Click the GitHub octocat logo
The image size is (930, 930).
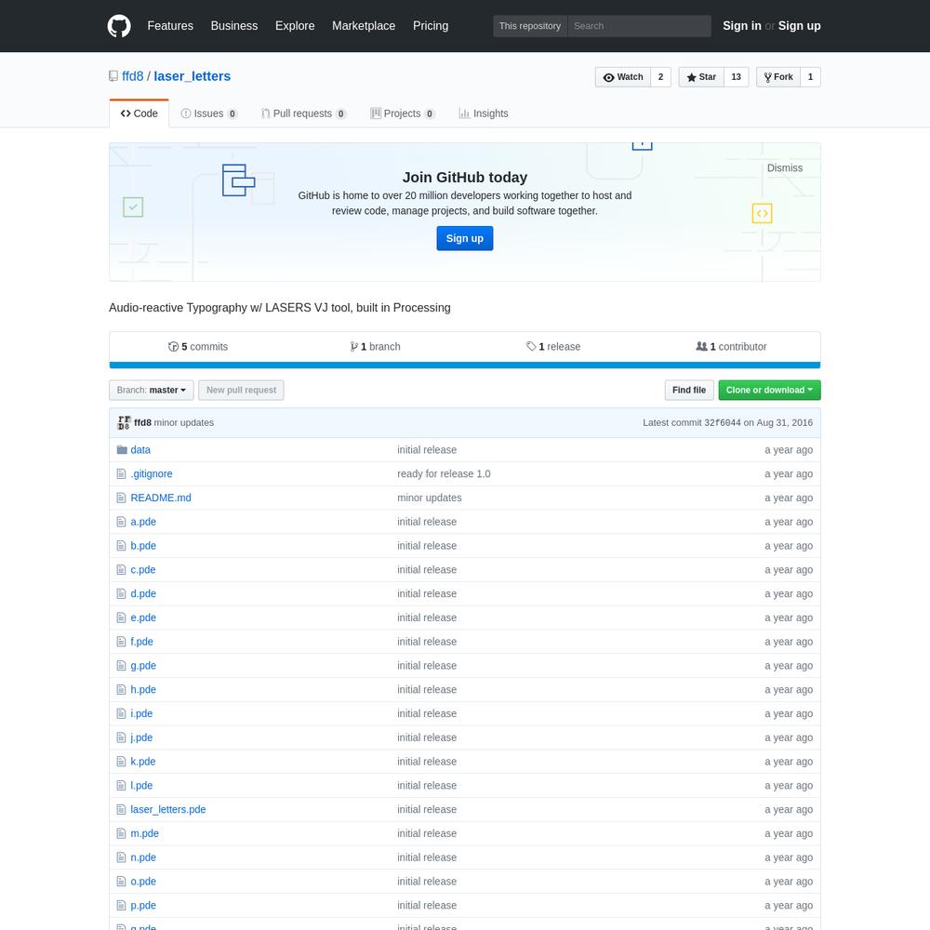[119, 26]
